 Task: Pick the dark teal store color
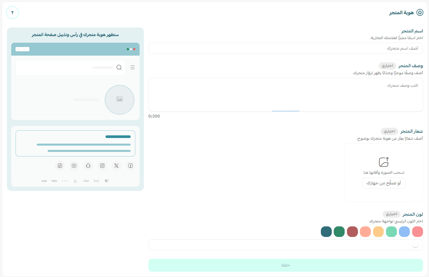click(326, 232)
